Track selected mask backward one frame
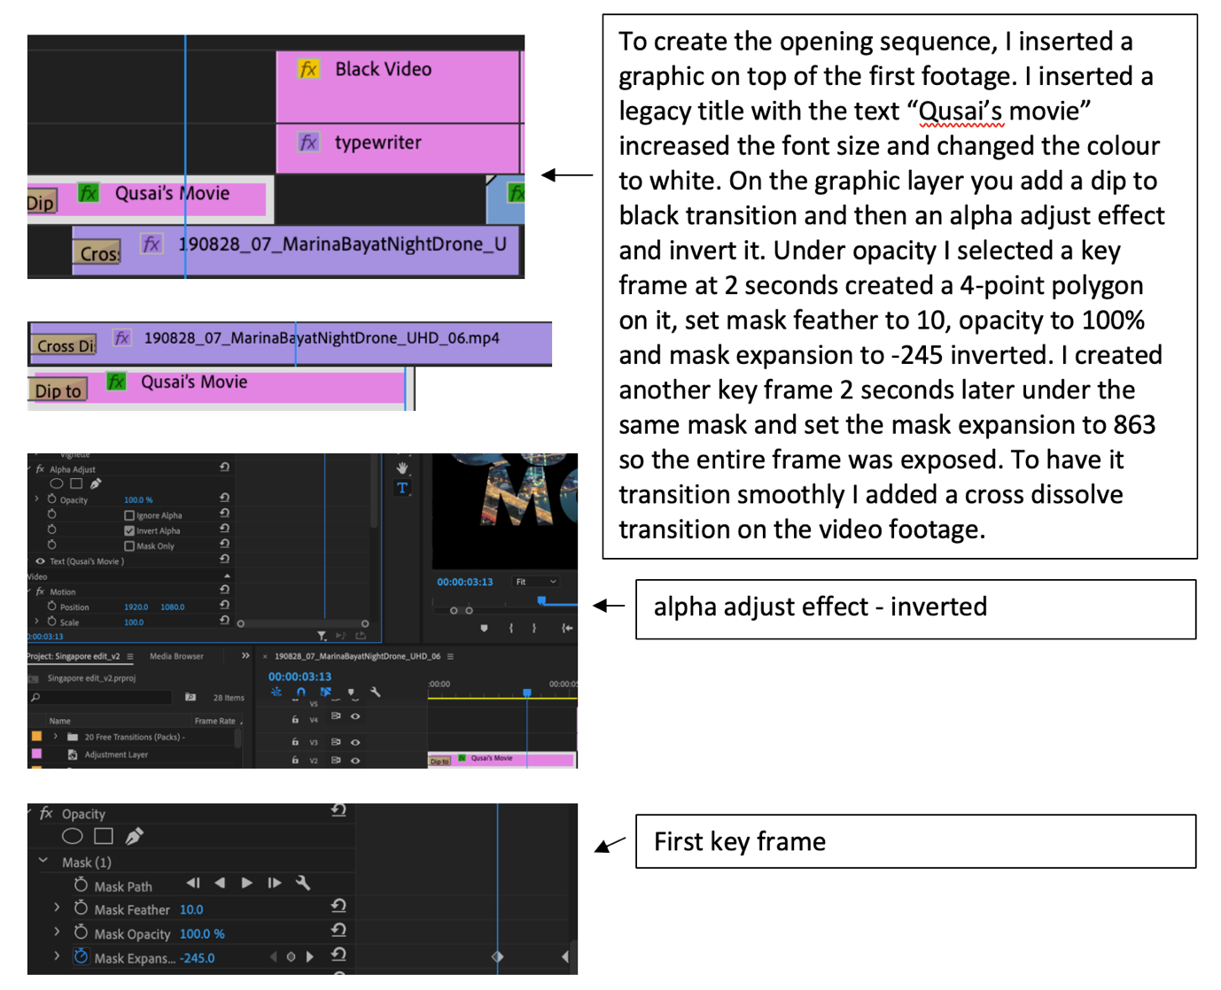Viewport: 1221px width, 990px height. 193,883
